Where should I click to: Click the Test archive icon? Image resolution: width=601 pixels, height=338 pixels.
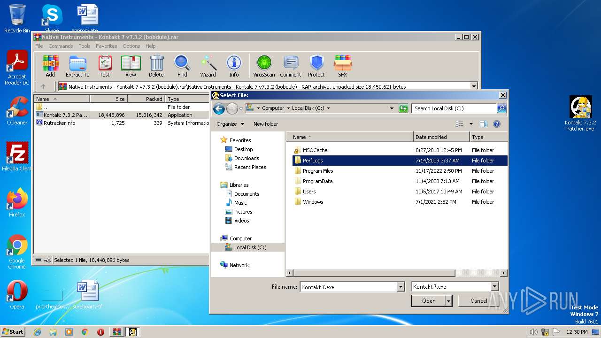(104, 66)
